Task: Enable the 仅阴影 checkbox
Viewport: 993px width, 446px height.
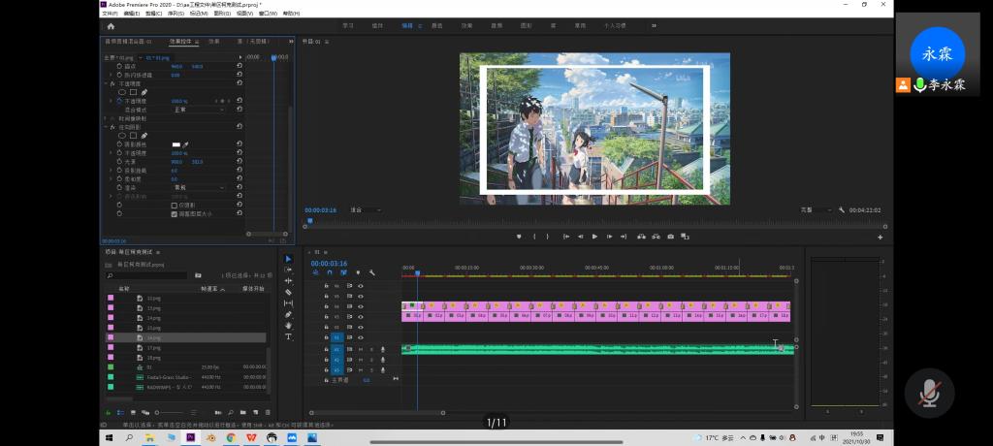Action: tap(175, 206)
